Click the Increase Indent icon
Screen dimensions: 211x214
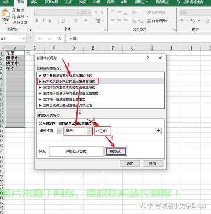141,21
